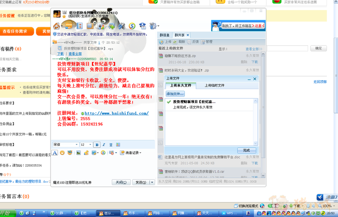Open the group home page icon
Image resolution: width=338 pixels, height=217 pixels.
point(57,26)
